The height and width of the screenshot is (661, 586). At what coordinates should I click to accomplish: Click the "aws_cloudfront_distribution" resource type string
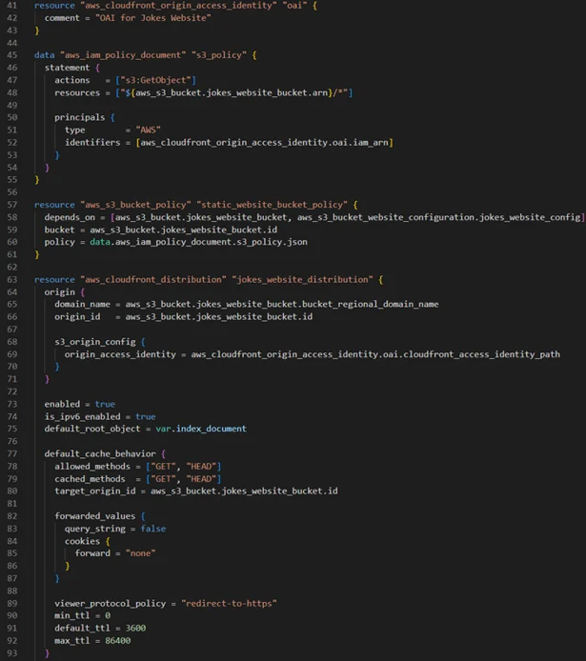pos(141,279)
